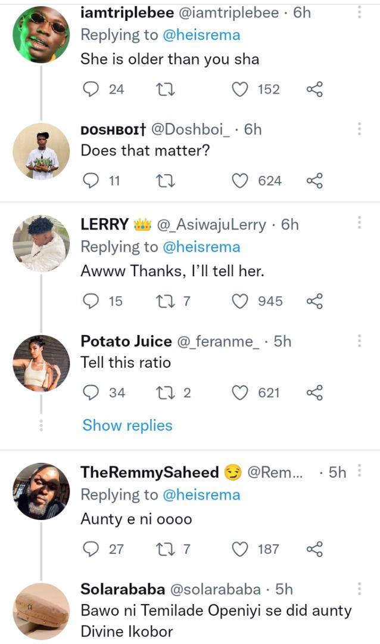Share Potato Juice's "Tell this ratio" tweet
Image resolution: width=380 pixels, height=644 pixels.
(314, 392)
